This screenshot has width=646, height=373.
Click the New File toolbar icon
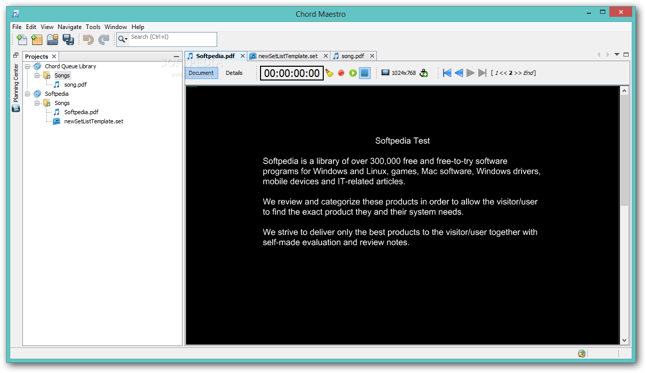(22, 40)
